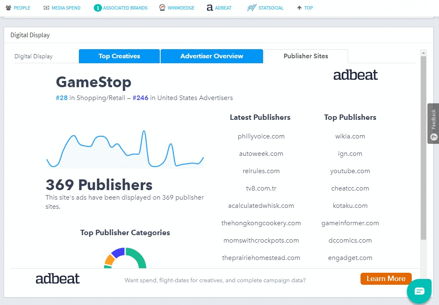Viewport: 439px width, 305px height.
Task: Click the WinmoEdge gauge icon
Action: point(162,7)
